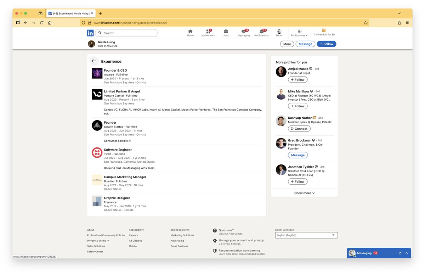
Task: Expand Show more profiles
Action: pos(305,193)
